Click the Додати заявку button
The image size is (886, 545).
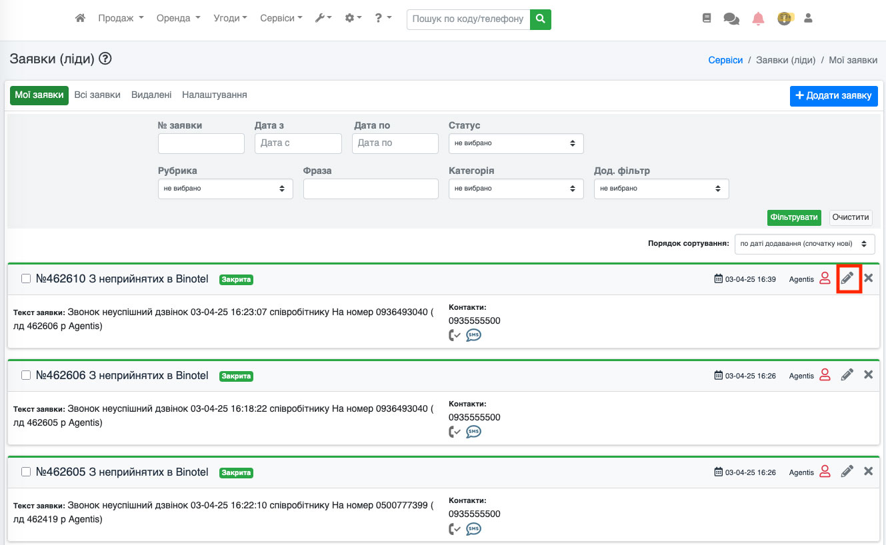pyautogui.click(x=833, y=96)
